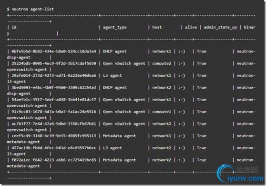The height and width of the screenshot is (186, 266).
Task: Click host "network2" in the 3bed5093 row
Action: 162,88
